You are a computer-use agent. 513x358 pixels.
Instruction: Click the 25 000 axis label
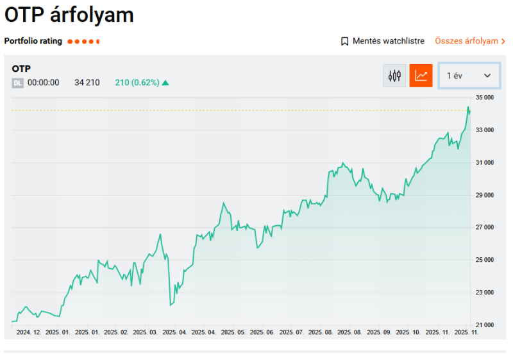coord(485,260)
